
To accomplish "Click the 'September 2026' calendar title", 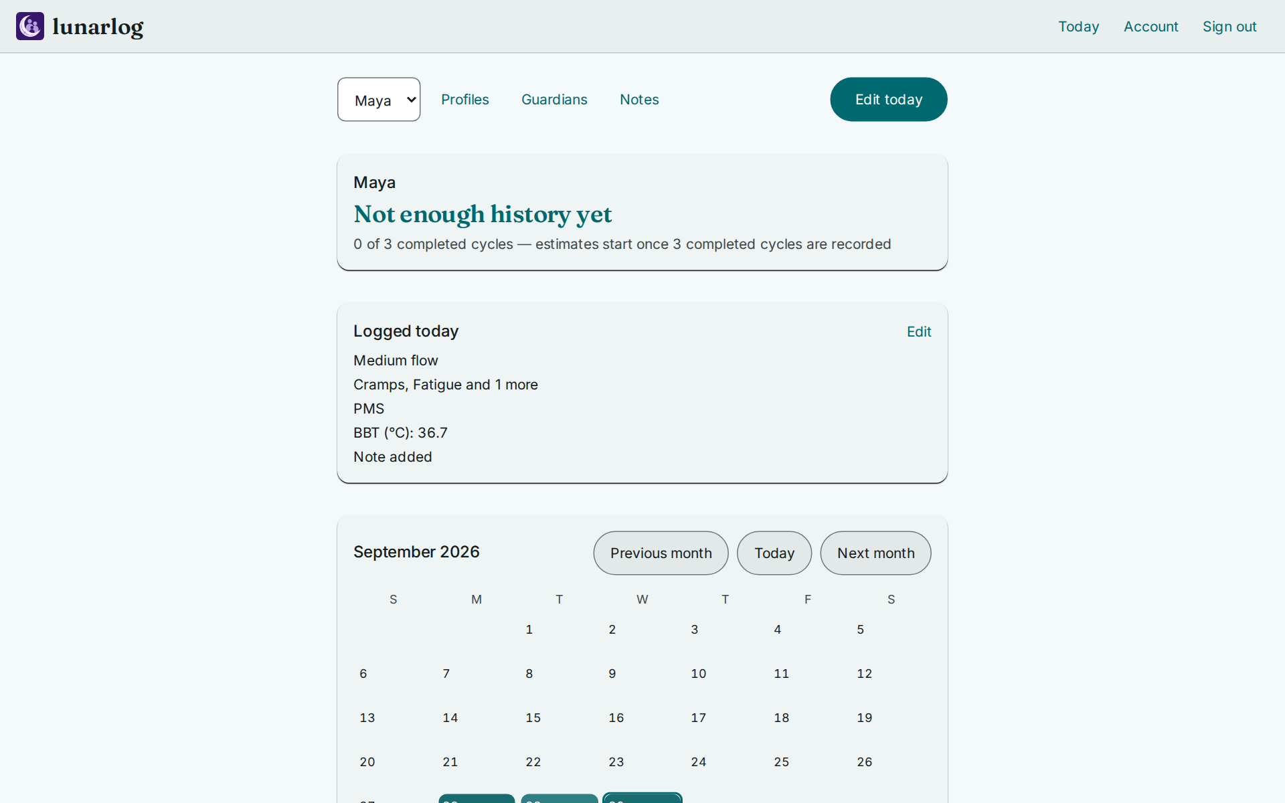I will [416, 552].
